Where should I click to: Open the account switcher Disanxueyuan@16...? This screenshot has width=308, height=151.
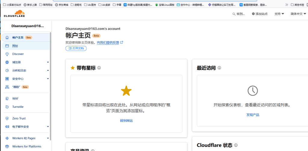[x=27, y=26]
